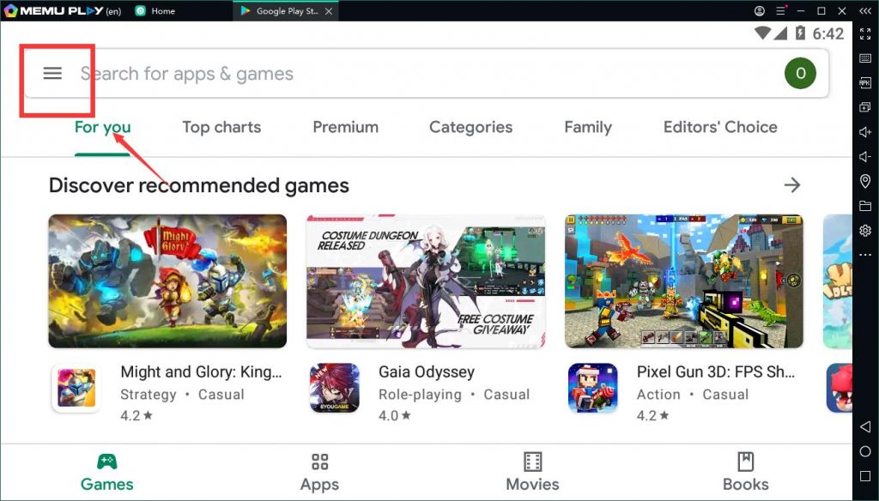Open the Gaia Odyssey app page

(426, 372)
